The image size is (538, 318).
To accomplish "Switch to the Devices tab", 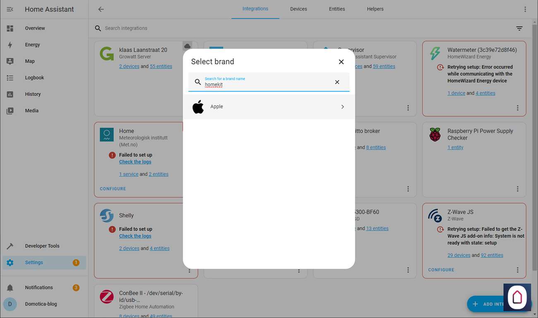I will (x=298, y=9).
